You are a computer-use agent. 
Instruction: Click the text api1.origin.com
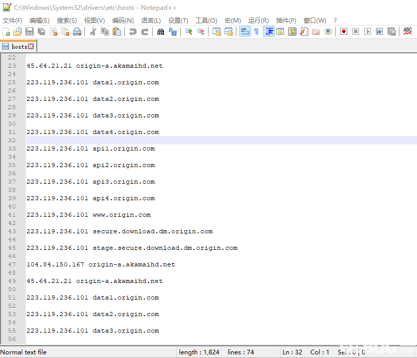point(124,148)
